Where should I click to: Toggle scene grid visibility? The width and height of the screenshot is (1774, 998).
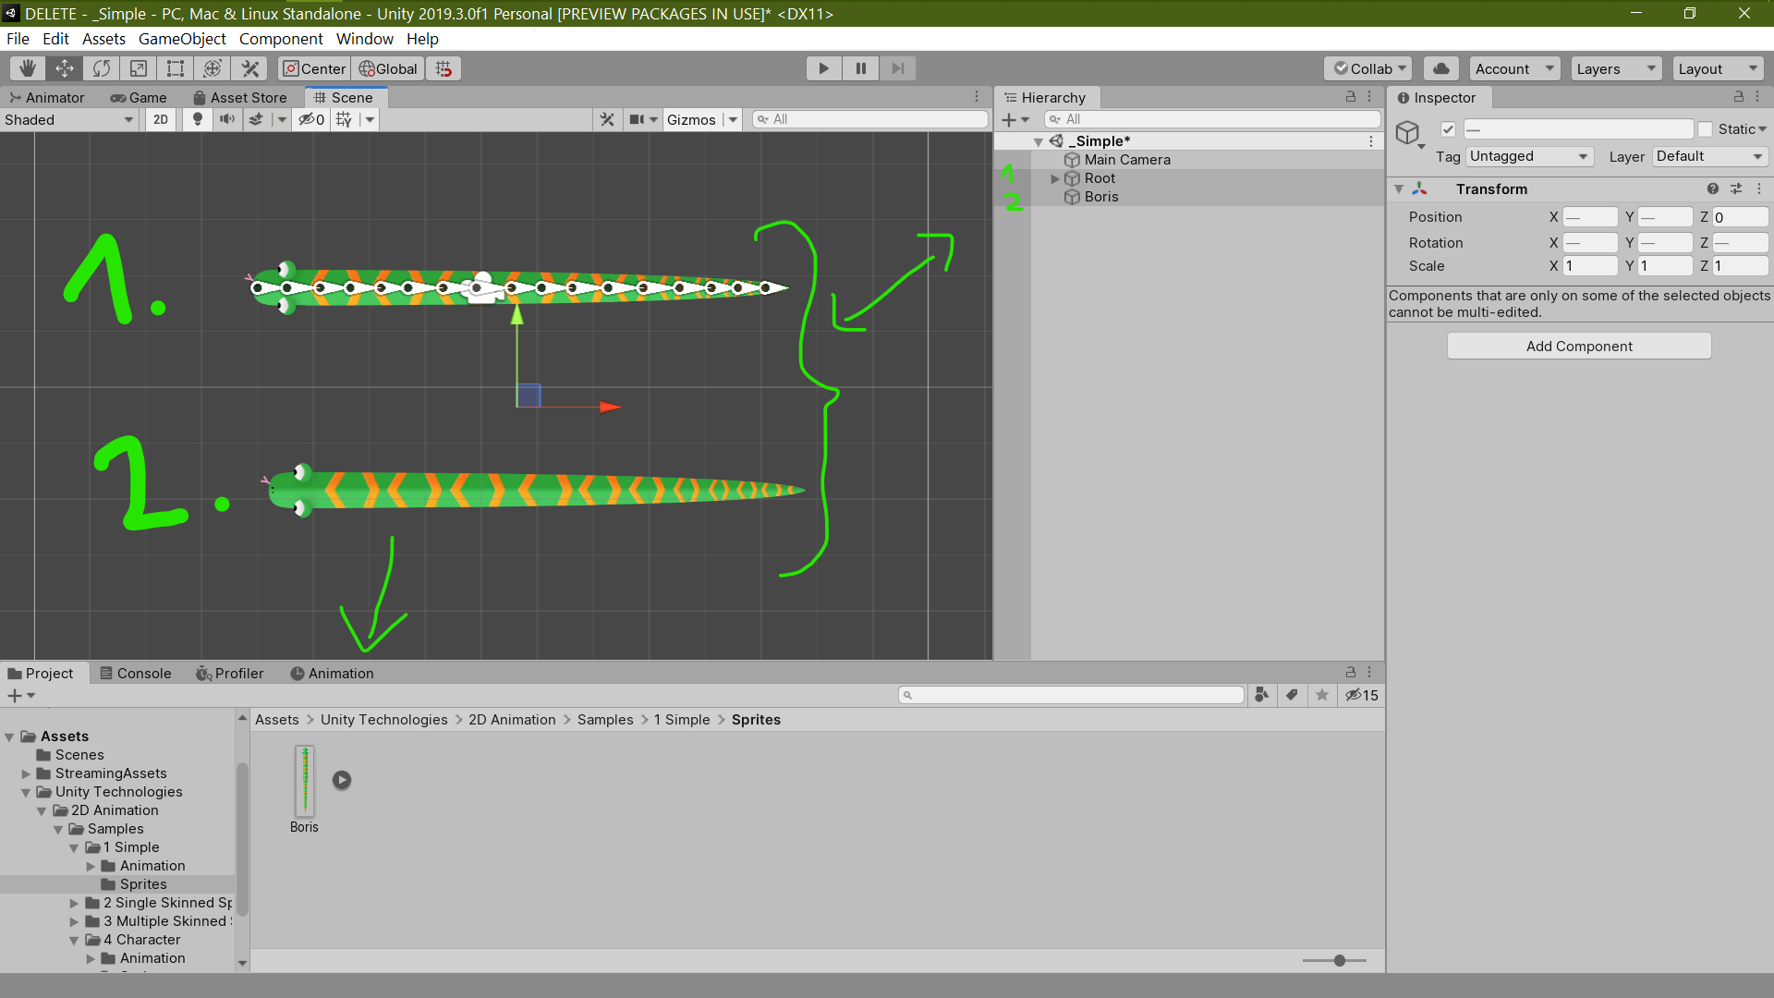[x=344, y=119]
